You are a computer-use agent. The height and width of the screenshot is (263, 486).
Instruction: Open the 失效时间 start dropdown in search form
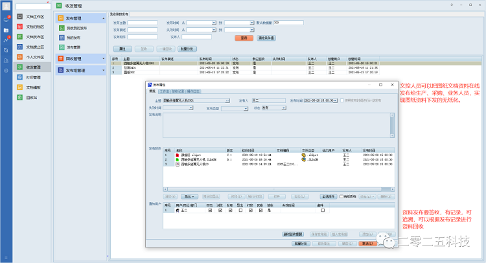pyautogui.click(x=214, y=30)
